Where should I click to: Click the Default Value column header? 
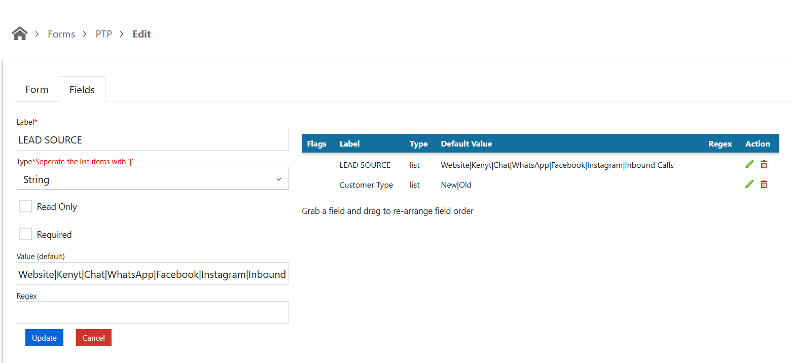466,144
